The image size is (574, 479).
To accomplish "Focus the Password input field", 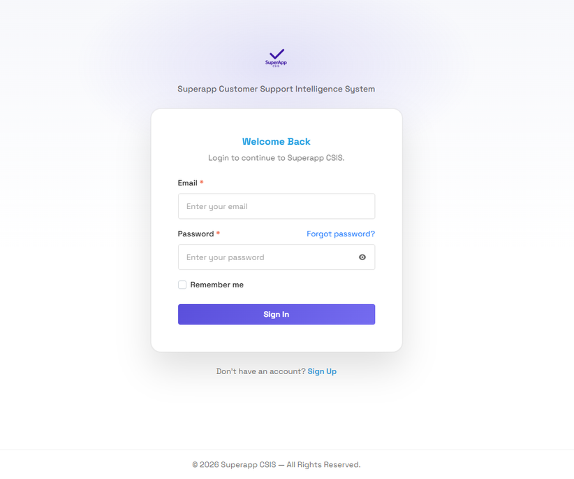I will tap(265, 257).
